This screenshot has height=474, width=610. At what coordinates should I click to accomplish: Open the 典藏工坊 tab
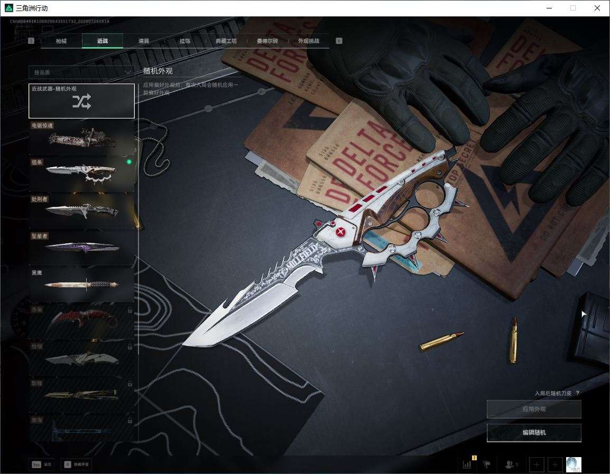pyautogui.click(x=226, y=41)
